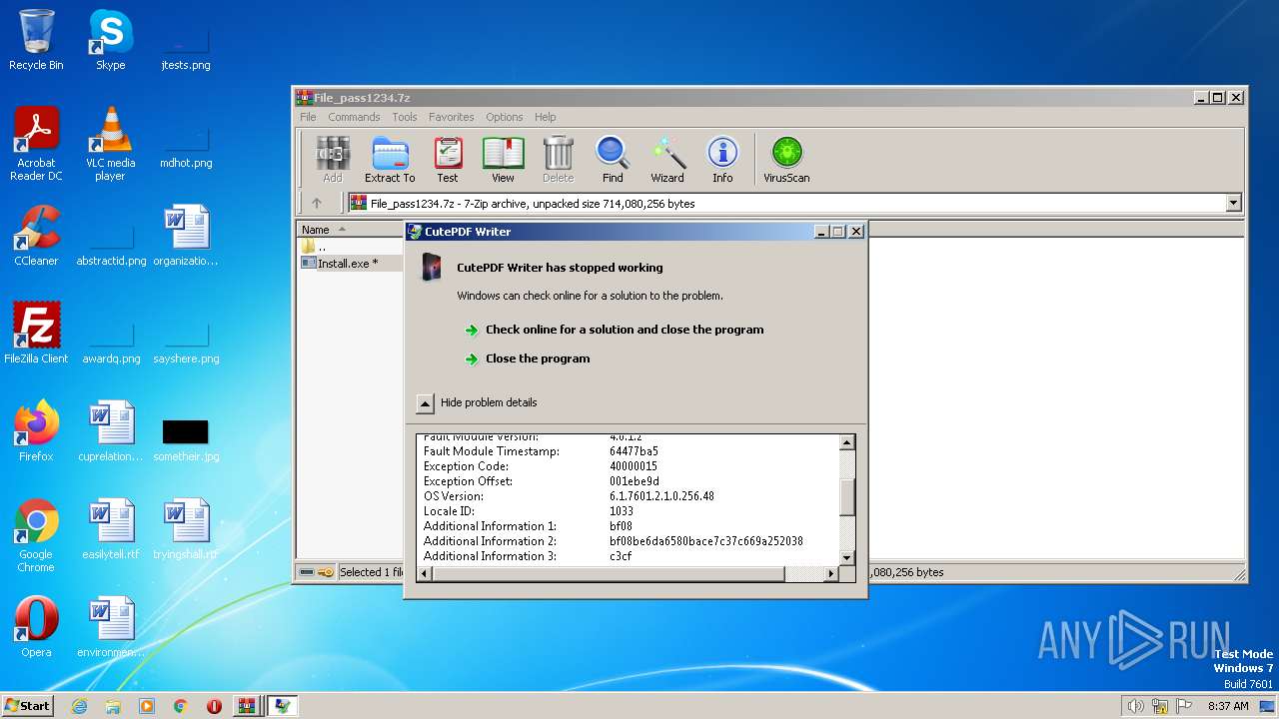Open CCleaner desktop shortcut
The image size is (1279, 719).
(x=36, y=236)
